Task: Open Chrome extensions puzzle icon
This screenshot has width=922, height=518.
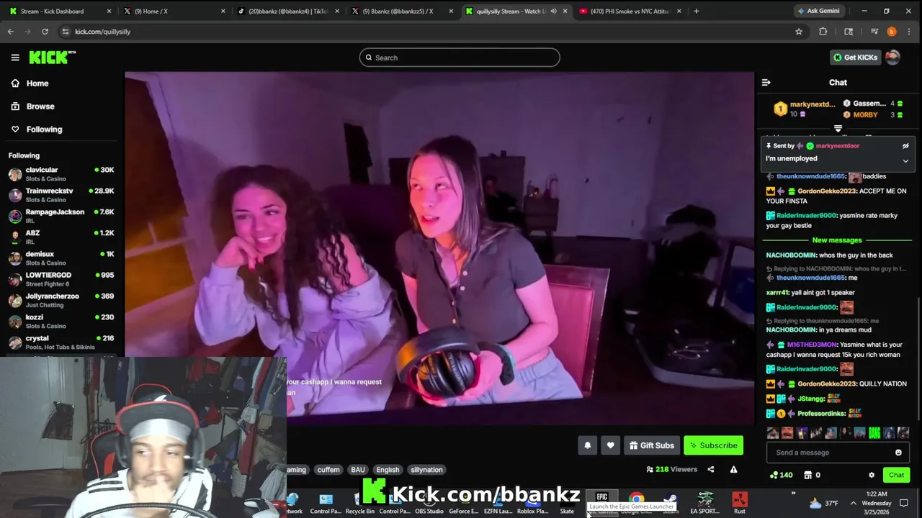Action: (823, 32)
